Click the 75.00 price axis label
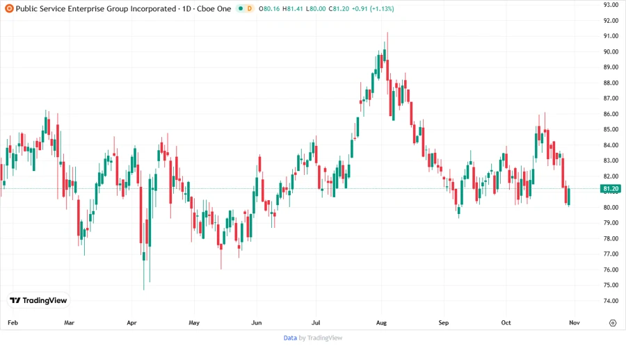Viewport: 626px width, 346px height. (611, 285)
